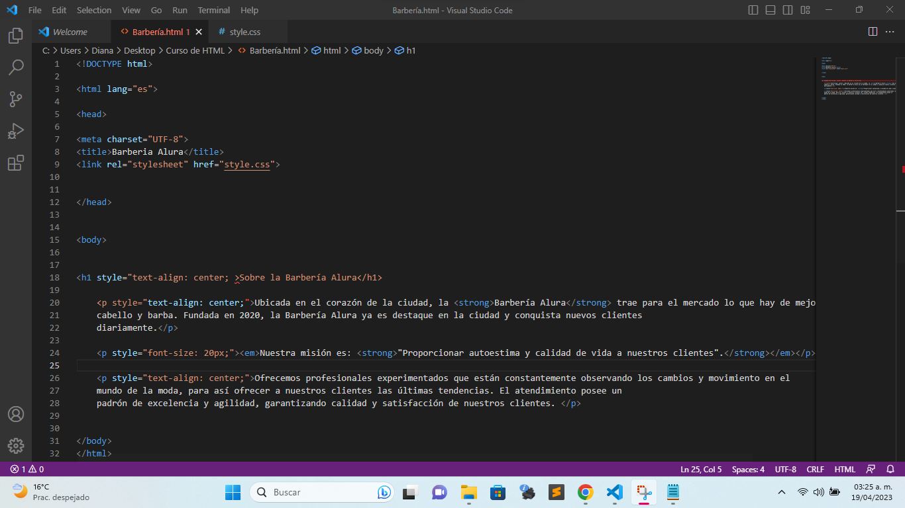
Task: Open the Go menu
Action: tap(156, 10)
